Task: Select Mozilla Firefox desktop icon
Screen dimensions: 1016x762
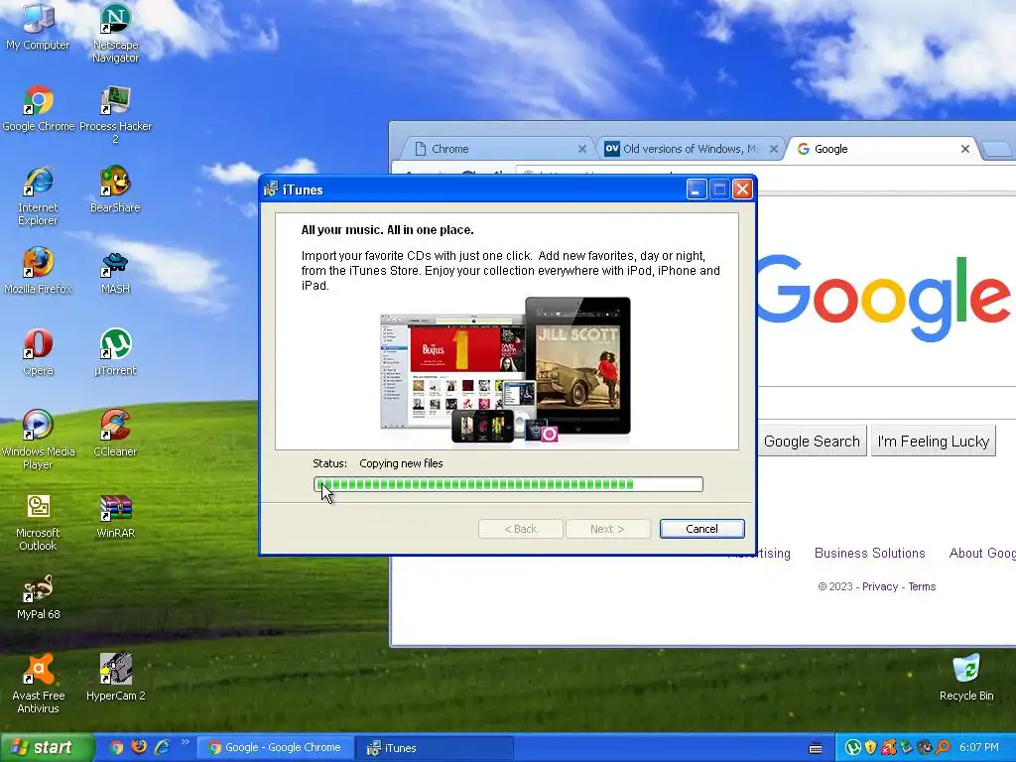Action: (x=39, y=271)
